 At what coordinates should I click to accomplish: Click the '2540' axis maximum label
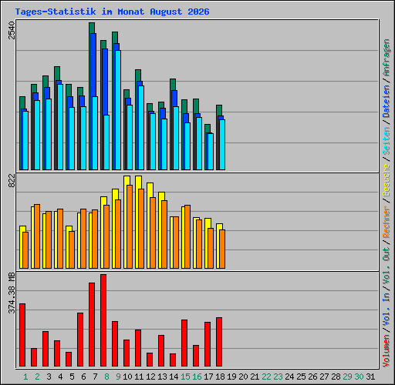[x=12, y=30]
